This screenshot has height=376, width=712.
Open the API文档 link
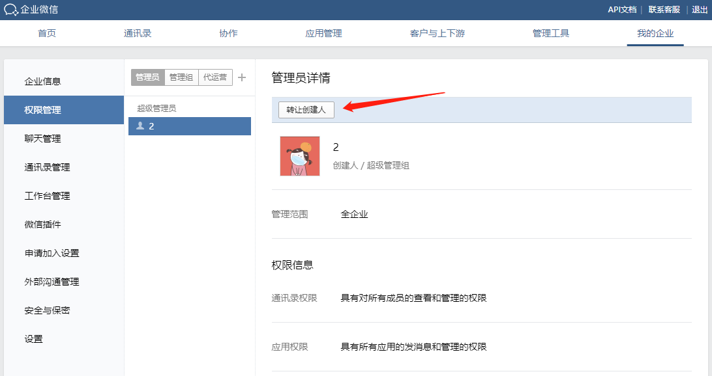click(x=621, y=10)
